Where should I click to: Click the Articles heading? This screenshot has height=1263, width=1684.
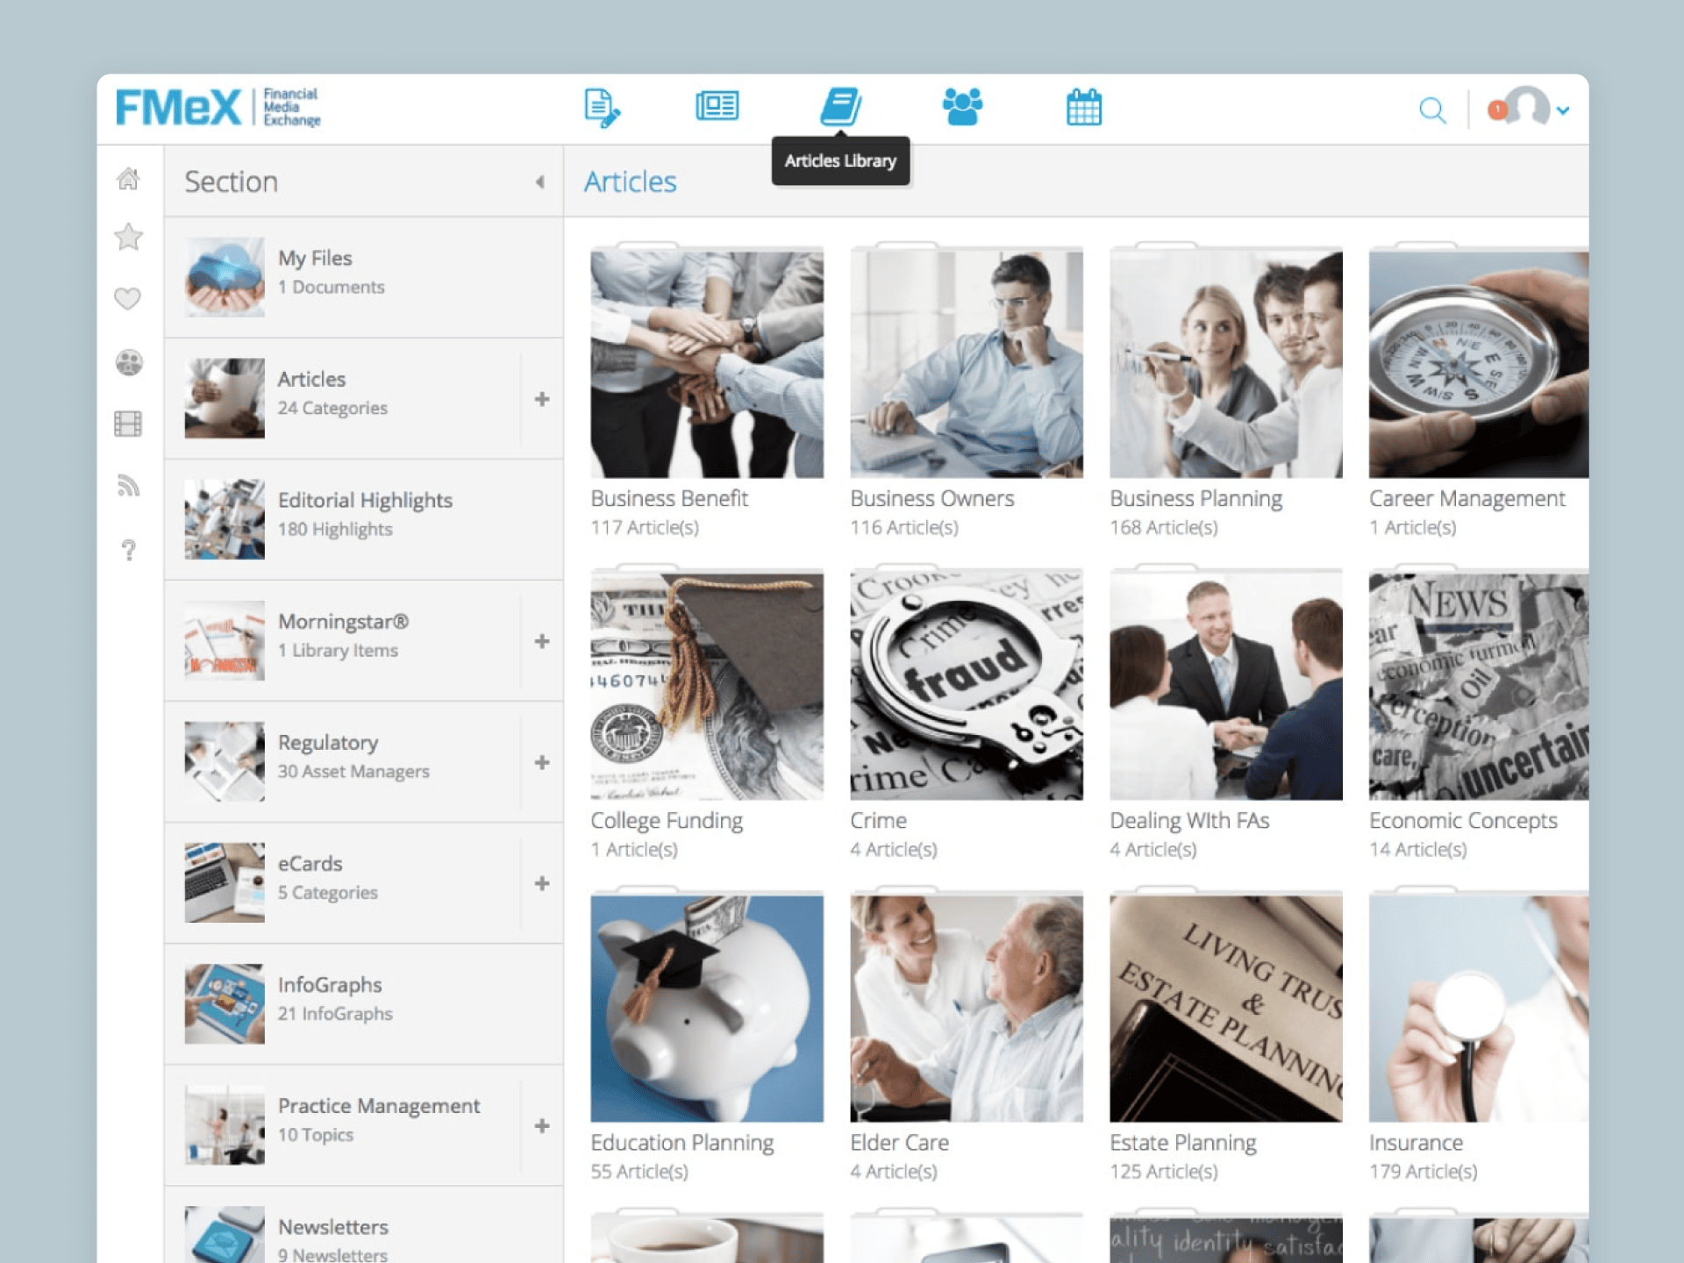tap(630, 182)
